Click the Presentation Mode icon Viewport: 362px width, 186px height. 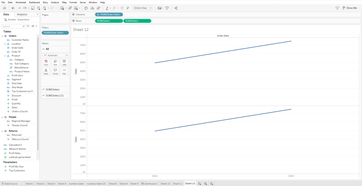pyautogui.click(x=167, y=8)
